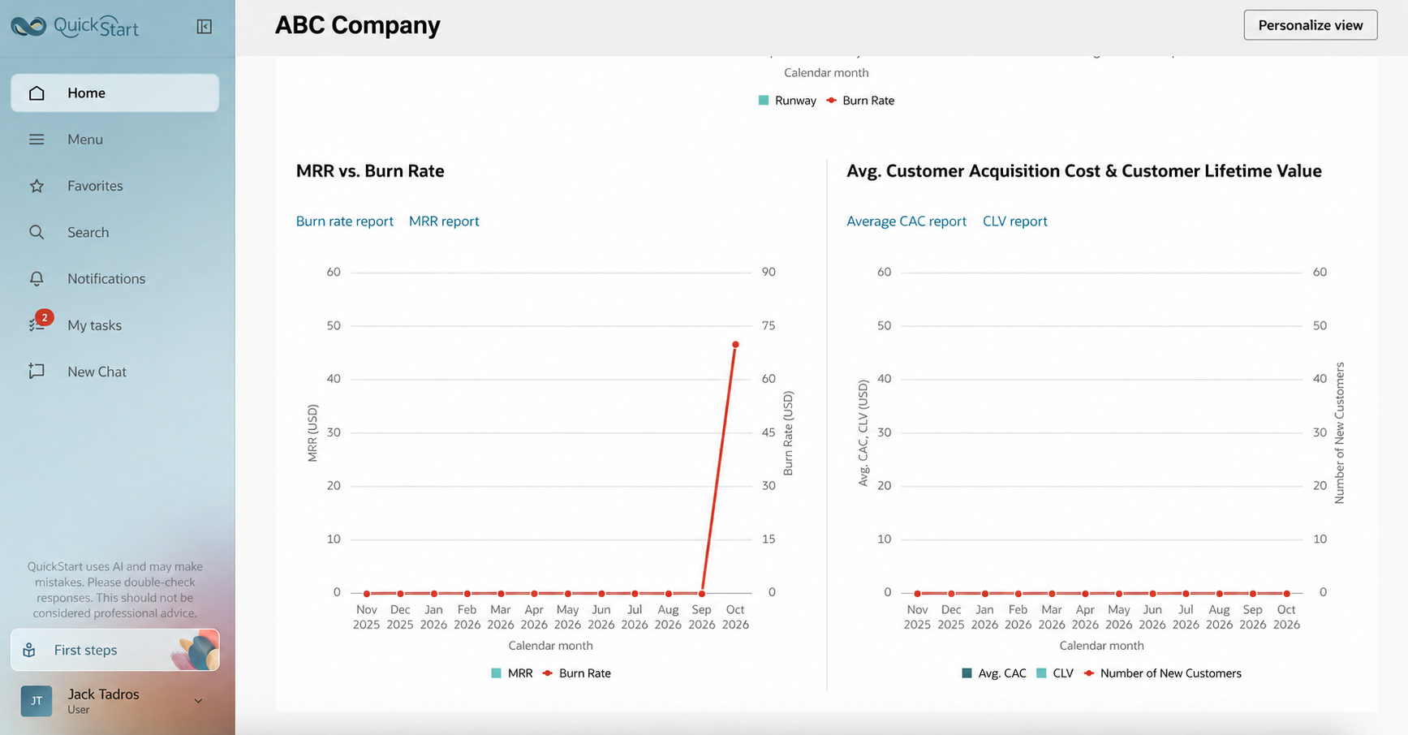Toggle Runway legend swatch in top chart
The height and width of the screenshot is (735, 1408).
pos(763,101)
